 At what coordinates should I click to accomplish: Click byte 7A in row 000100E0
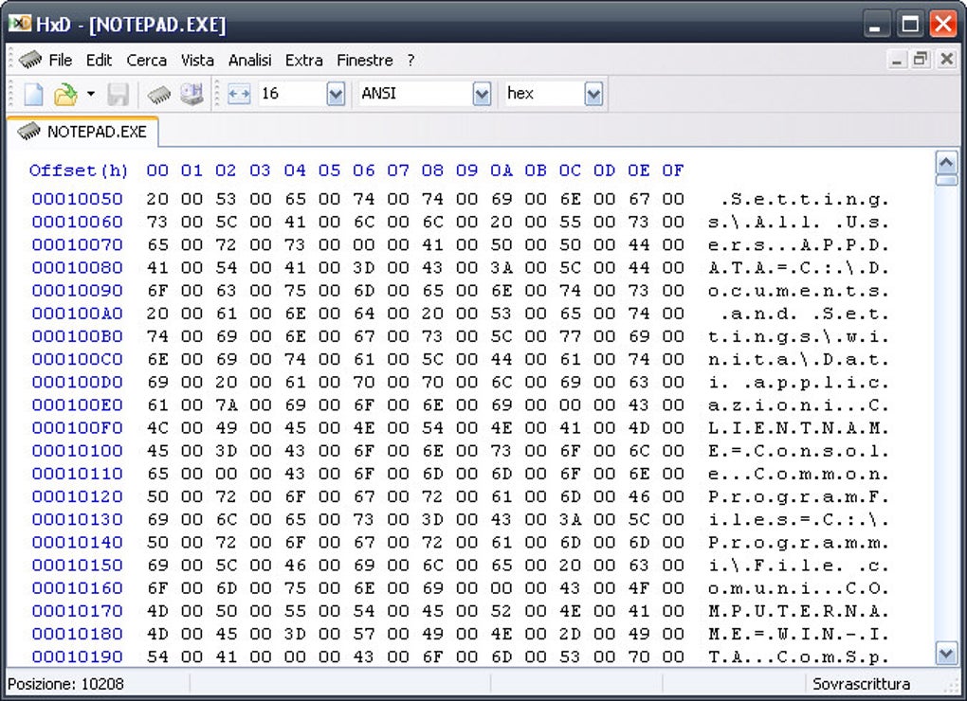pyautogui.click(x=226, y=404)
